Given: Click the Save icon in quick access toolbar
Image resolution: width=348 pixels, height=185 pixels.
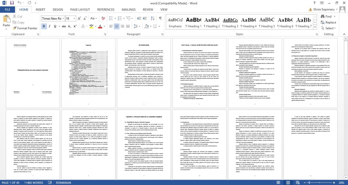Looking at the screenshot, I should (x=12, y=3).
